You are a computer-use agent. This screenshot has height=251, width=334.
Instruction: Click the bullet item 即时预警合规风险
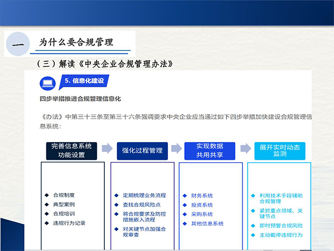coord(281,225)
